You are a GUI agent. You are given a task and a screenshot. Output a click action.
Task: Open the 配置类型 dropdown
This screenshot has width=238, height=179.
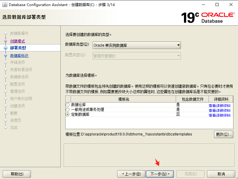tap(137, 56)
